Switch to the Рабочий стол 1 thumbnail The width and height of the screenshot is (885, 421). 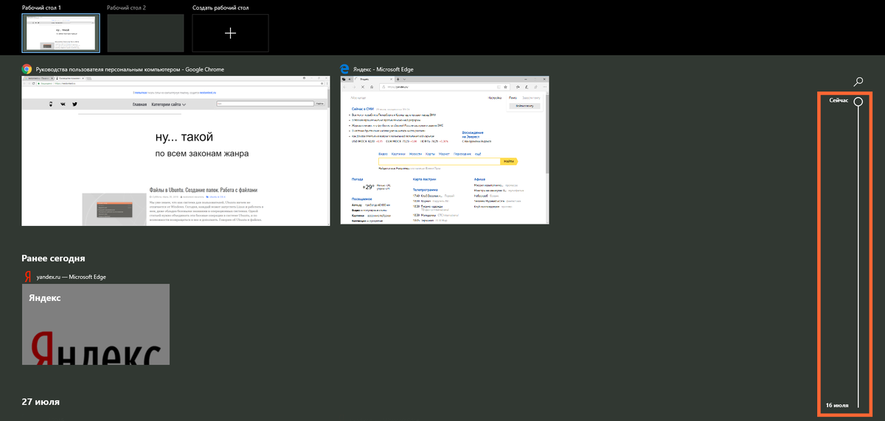point(60,33)
